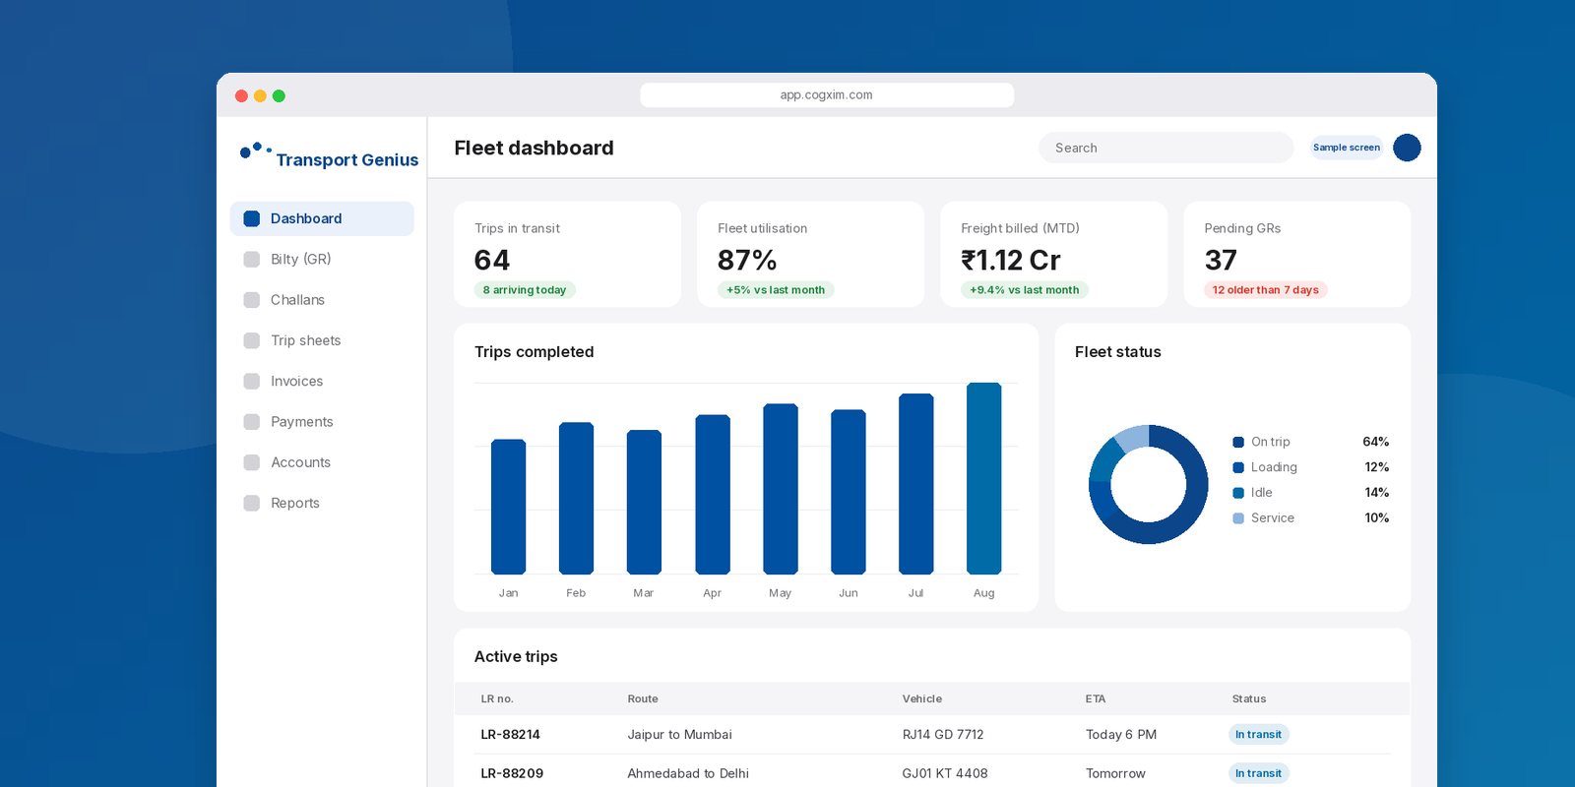Select the Aug bar in chart
The height and width of the screenshot is (787, 1575).
click(x=984, y=478)
